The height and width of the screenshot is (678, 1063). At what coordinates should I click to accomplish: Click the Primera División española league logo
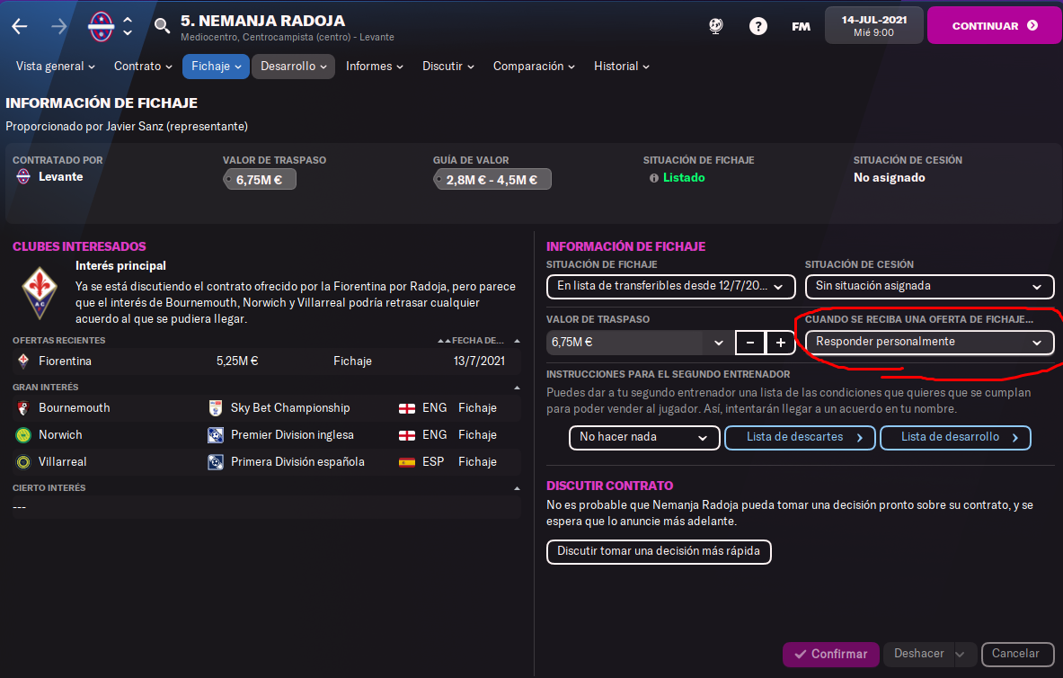216,462
